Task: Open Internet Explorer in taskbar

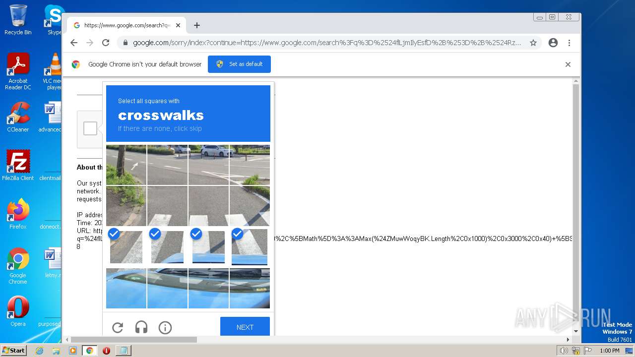Action: [x=40, y=351]
